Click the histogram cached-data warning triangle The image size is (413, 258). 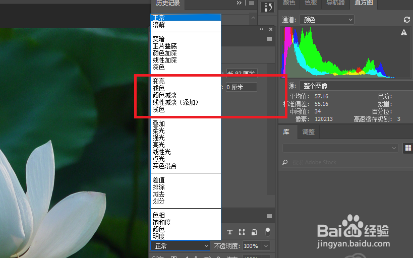pos(404,32)
